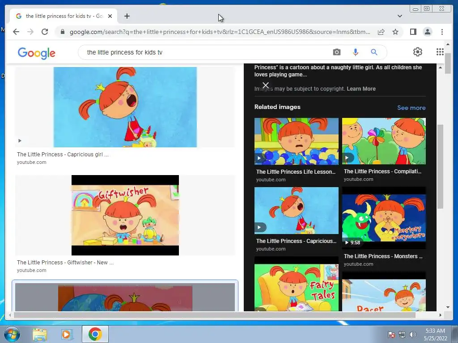Launch Windows Media Player from taskbar

click(67, 334)
